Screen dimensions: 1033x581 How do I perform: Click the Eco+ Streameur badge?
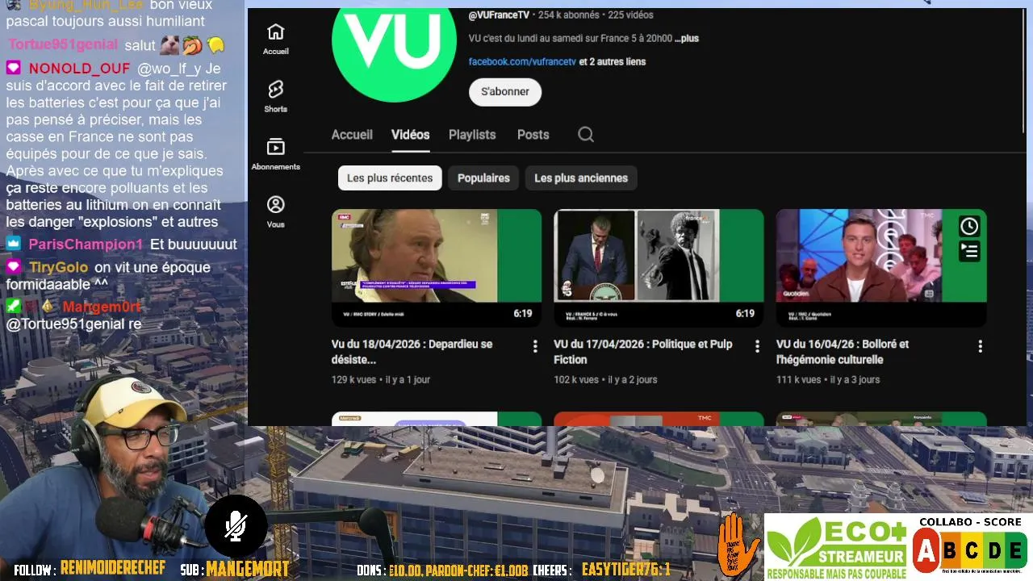coord(837,548)
